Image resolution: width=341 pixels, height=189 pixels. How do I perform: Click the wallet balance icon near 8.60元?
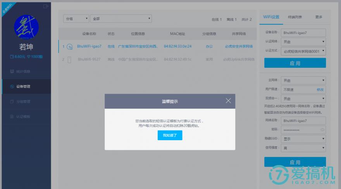click(12, 57)
